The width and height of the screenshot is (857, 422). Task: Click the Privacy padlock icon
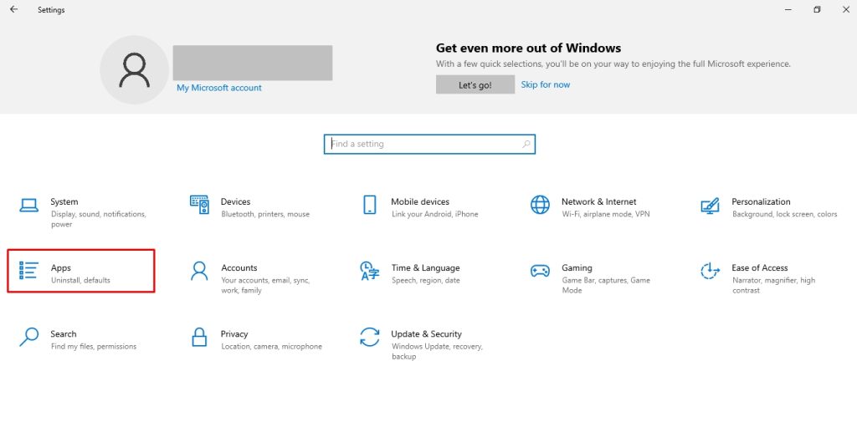(199, 337)
